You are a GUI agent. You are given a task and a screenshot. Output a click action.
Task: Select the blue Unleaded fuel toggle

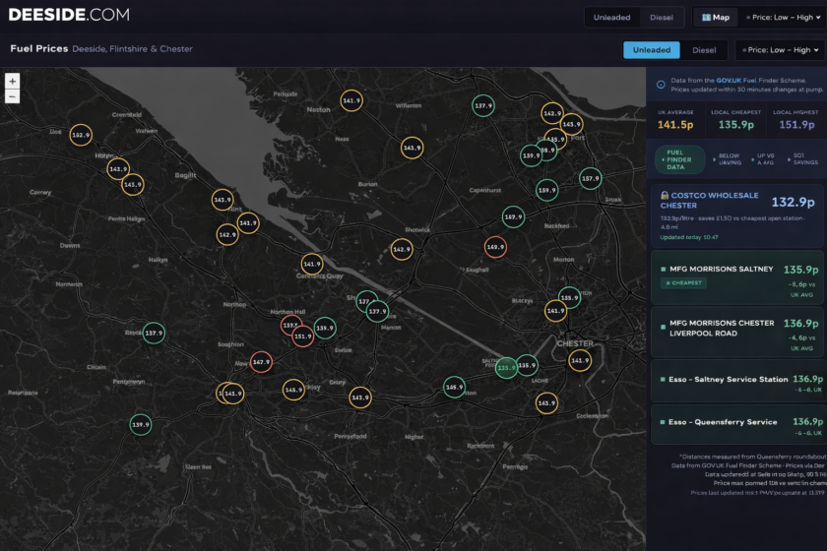pos(652,50)
